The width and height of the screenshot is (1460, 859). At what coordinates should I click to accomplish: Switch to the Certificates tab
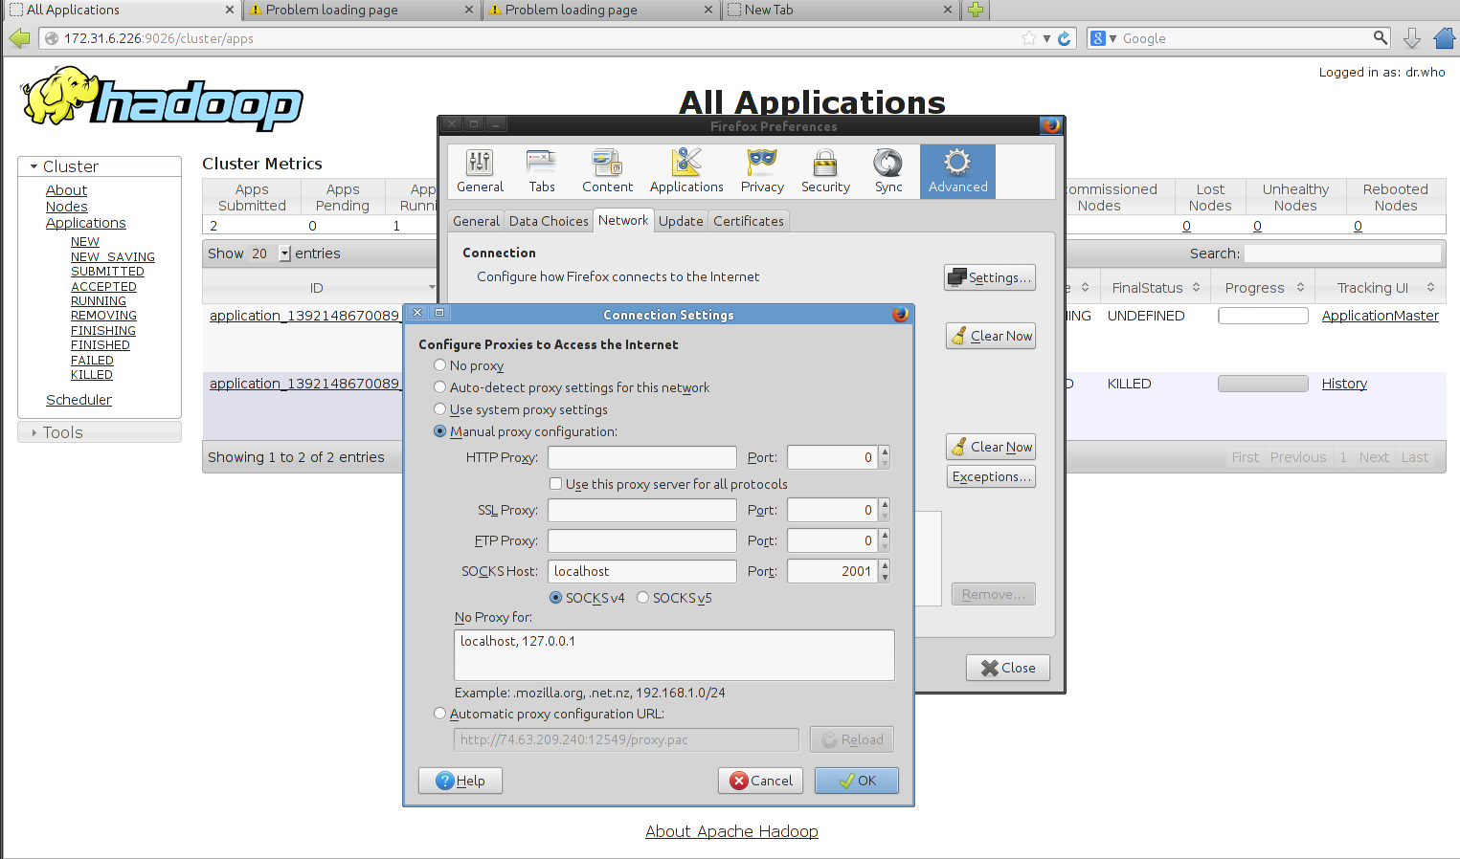(x=749, y=221)
